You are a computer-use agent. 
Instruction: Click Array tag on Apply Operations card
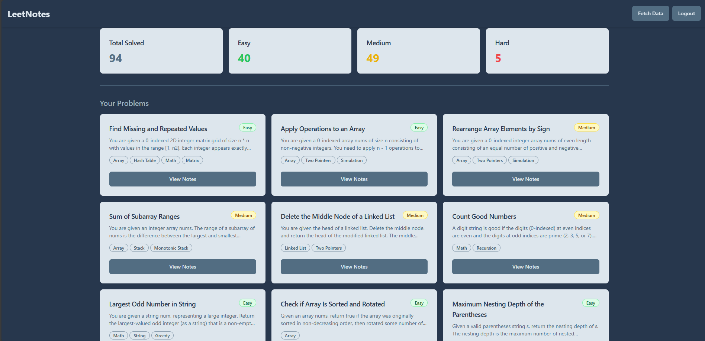click(x=290, y=160)
